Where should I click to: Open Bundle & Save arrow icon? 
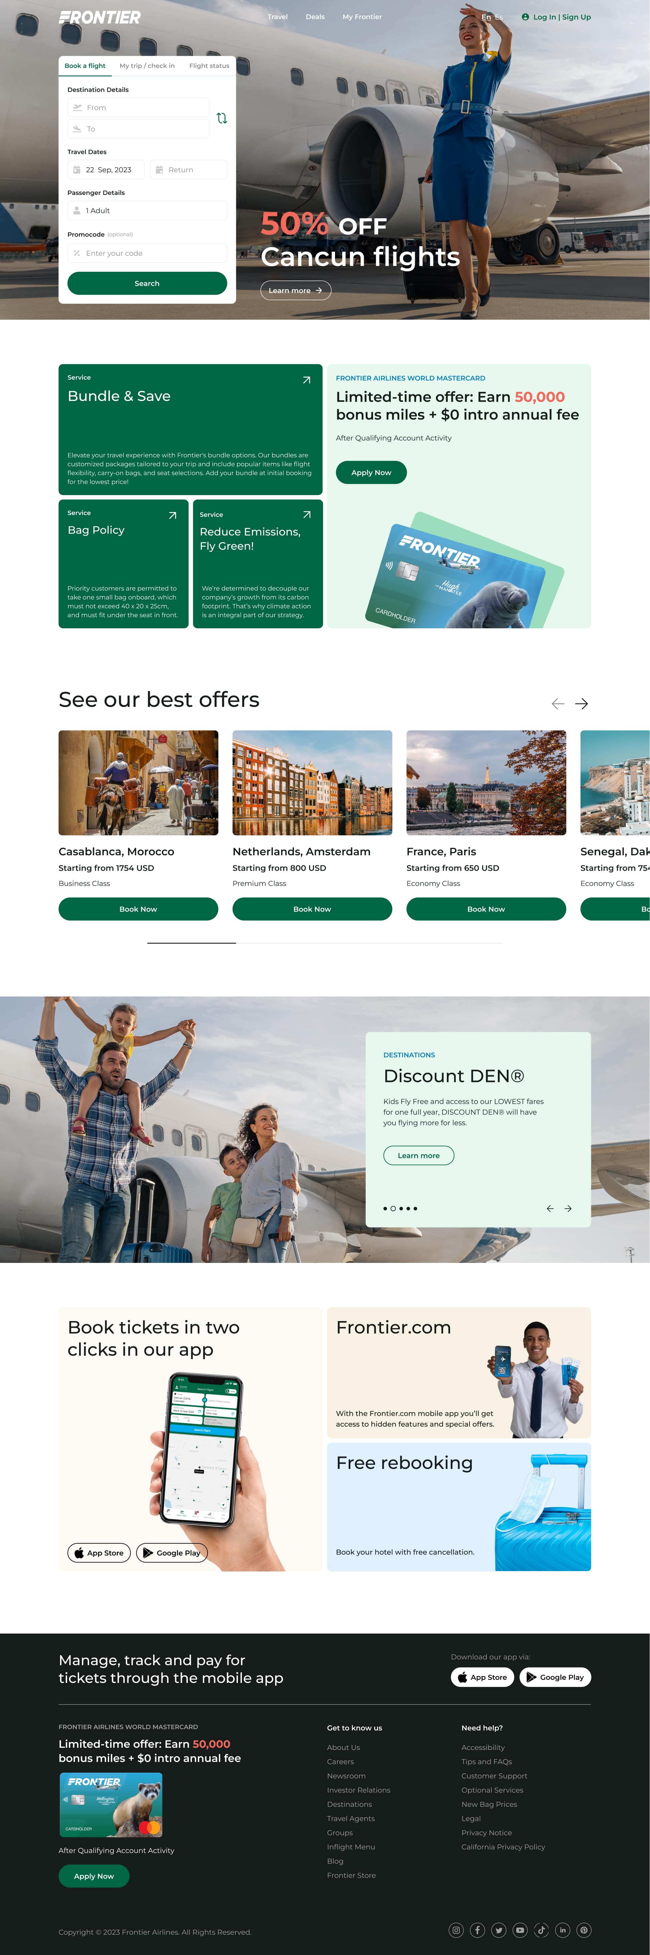coord(306,380)
